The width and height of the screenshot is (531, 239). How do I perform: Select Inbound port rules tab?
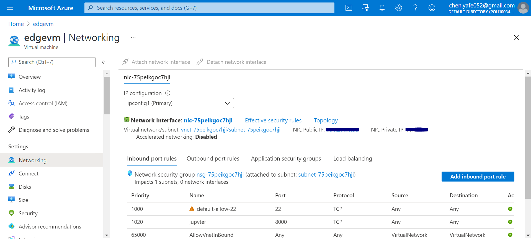(x=152, y=159)
